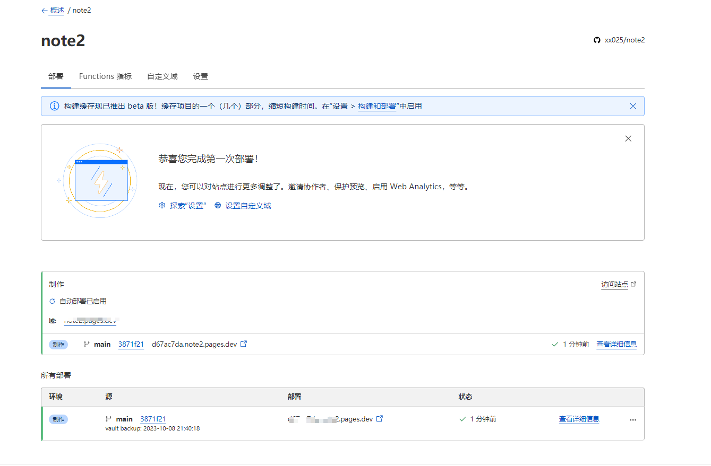Select the 部署 tab
The height and width of the screenshot is (466, 711).
(56, 76)
